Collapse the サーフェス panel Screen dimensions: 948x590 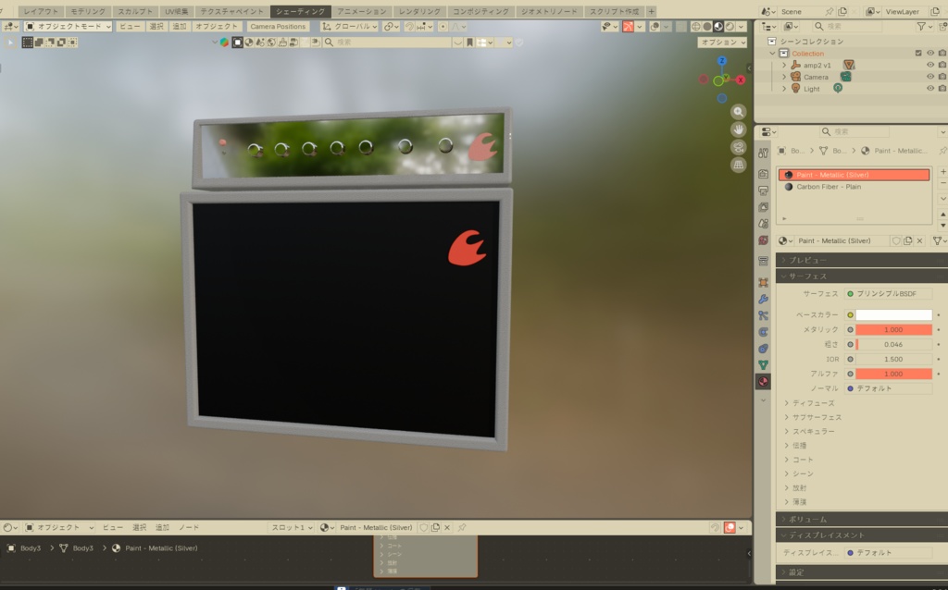coord(833,276)
